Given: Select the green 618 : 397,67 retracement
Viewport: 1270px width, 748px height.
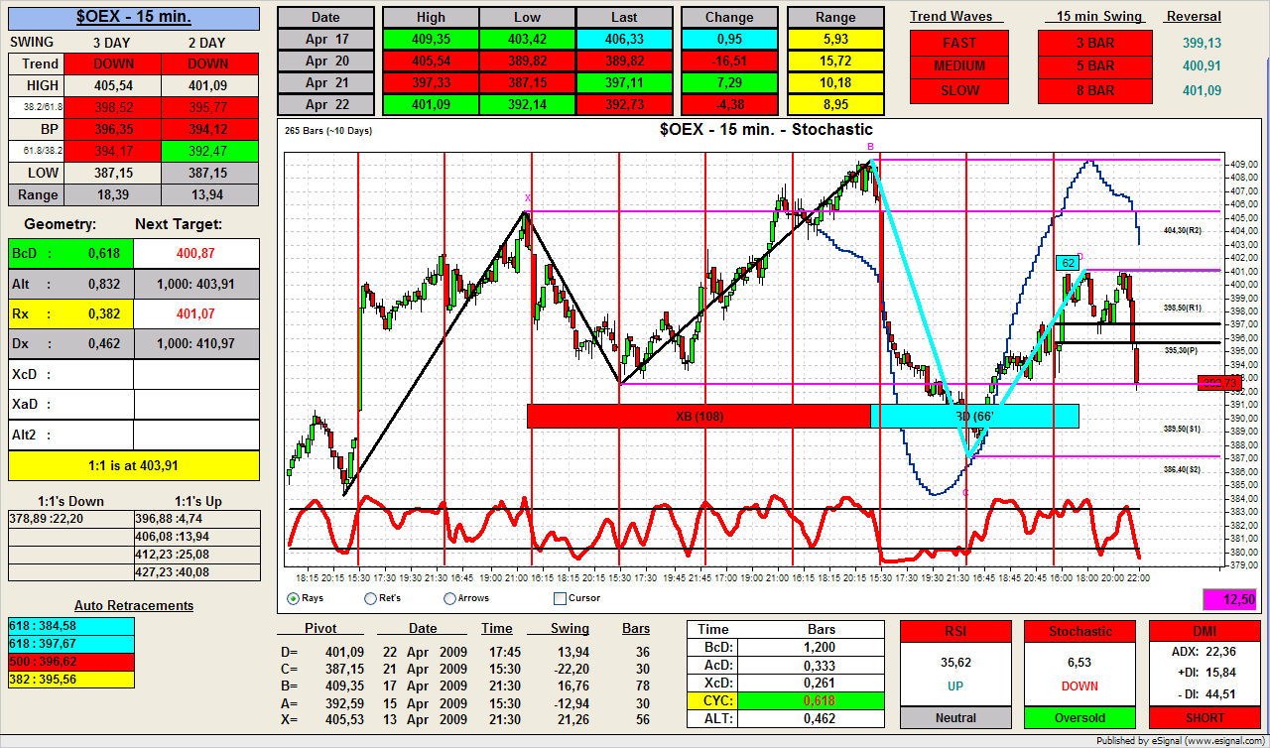Looking at the screenshot, I should 70,642.
